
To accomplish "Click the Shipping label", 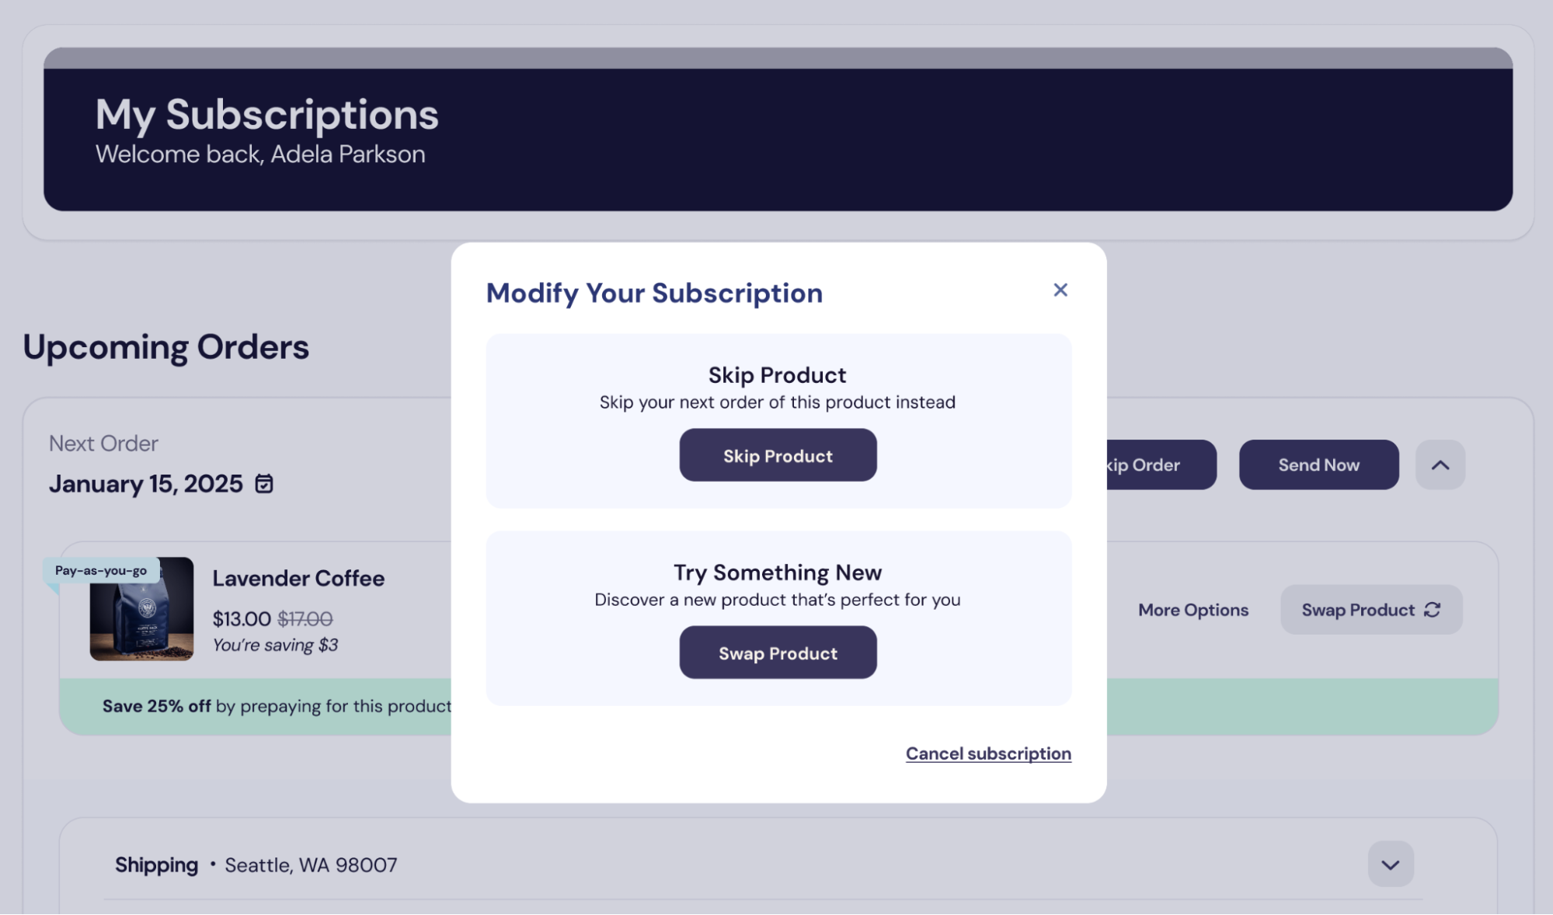I will [156, 865].
